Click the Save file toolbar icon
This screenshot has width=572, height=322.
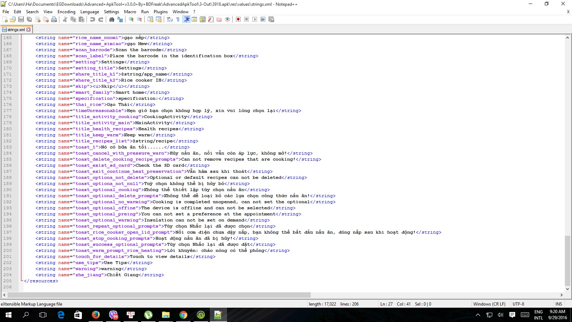[x=21, y=19]
